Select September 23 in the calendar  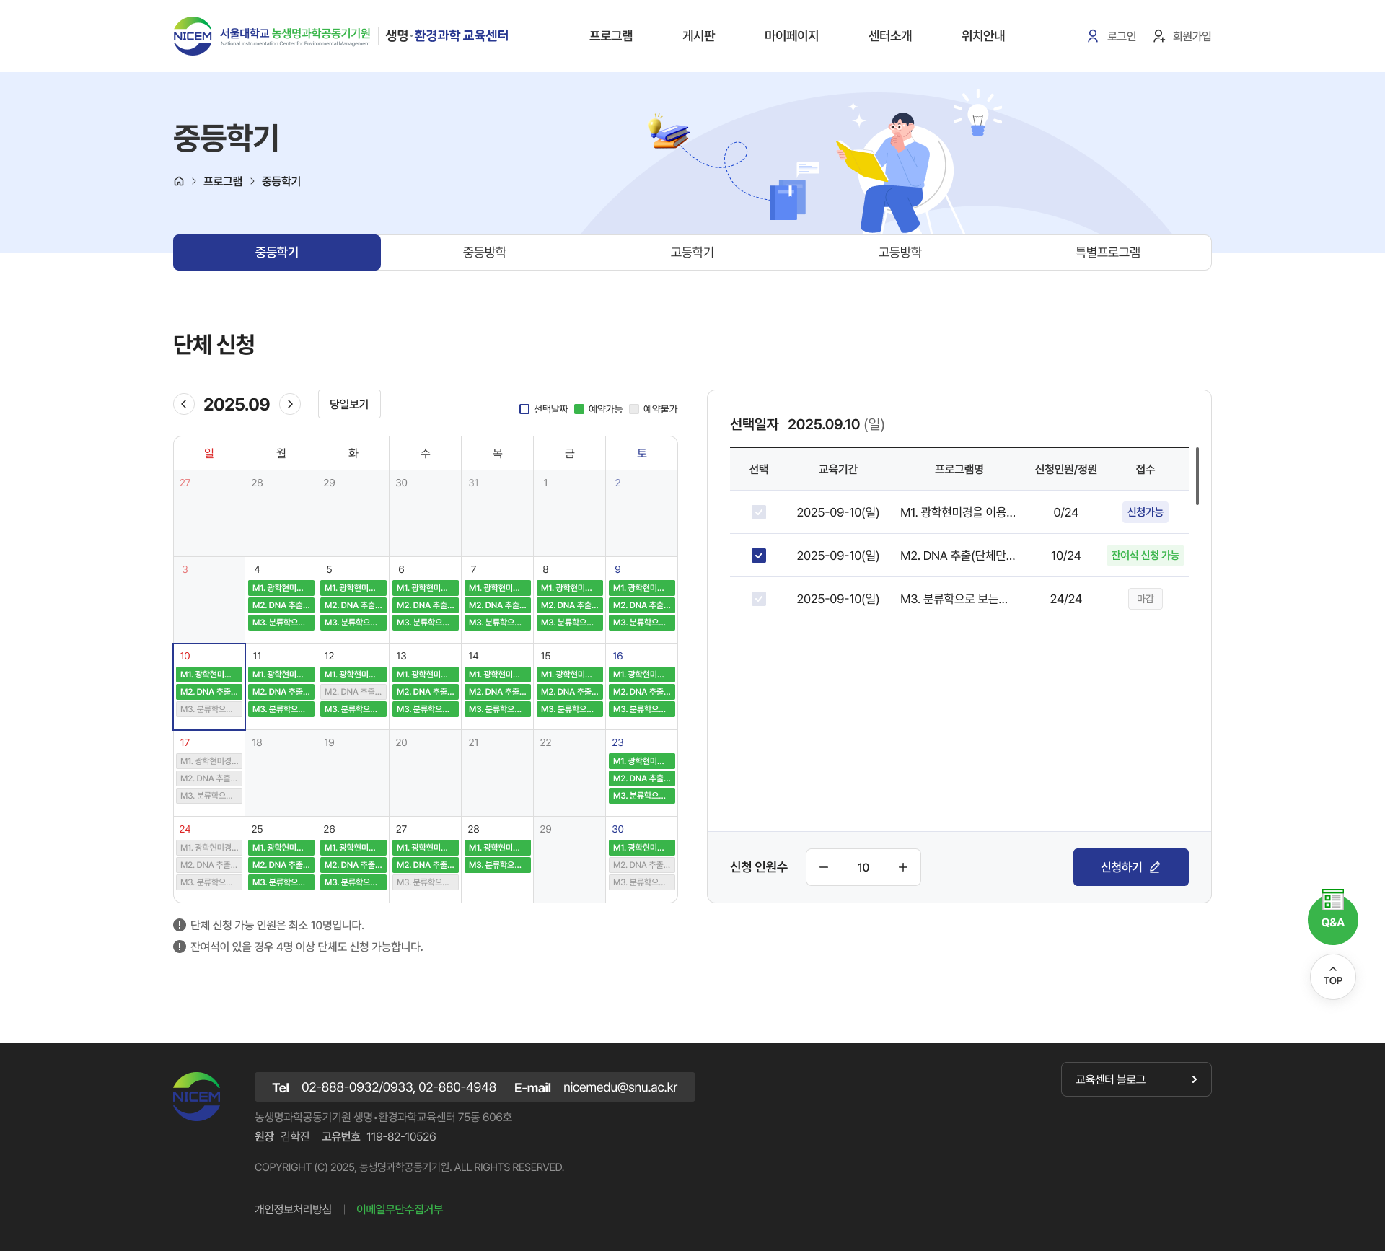[618, 742]
